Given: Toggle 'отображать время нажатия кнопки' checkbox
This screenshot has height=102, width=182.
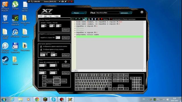Looking at the screenshot, I should point(41,46).
